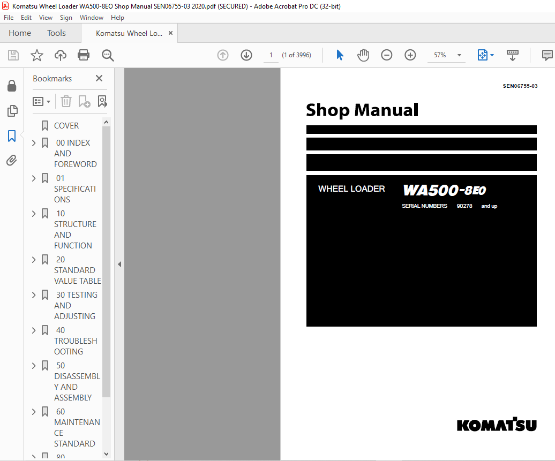Image resolution: width=555 pixels, height=461 pixels.
Task: Click the Fit page view icon
Action: pyautogui.click(x=483, y=55)
